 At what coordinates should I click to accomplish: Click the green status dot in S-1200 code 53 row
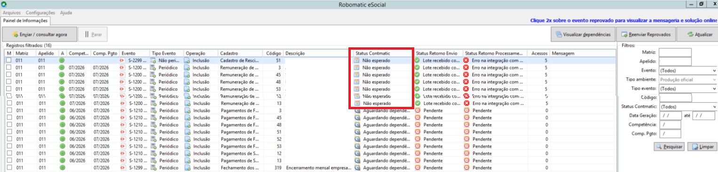(x=62, y=89)
